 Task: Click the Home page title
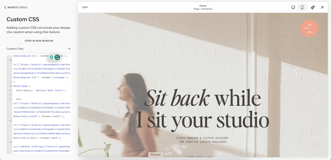click(203, 6)
